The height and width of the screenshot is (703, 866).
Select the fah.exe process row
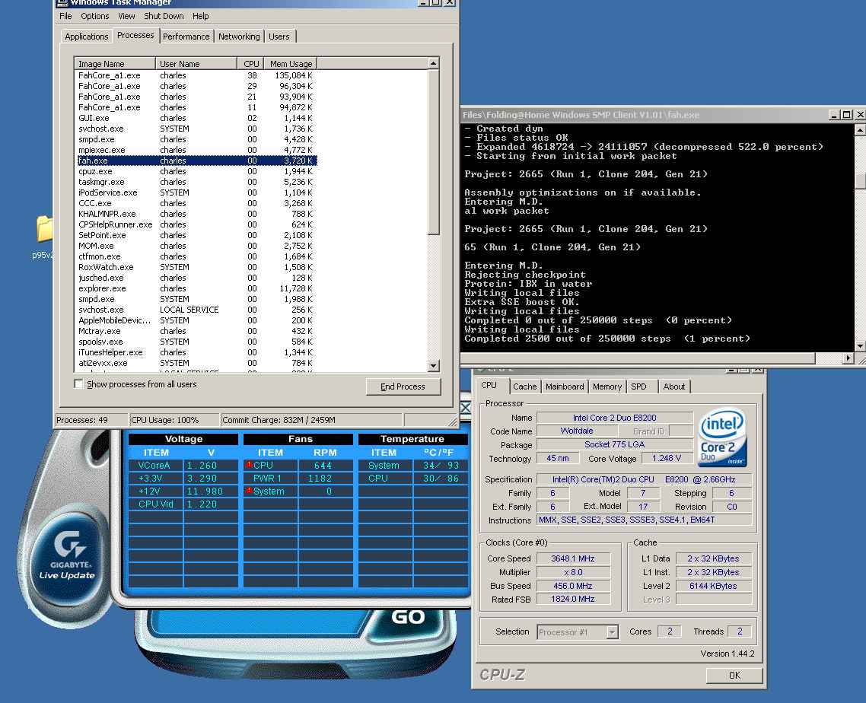[x=196, y=161]
